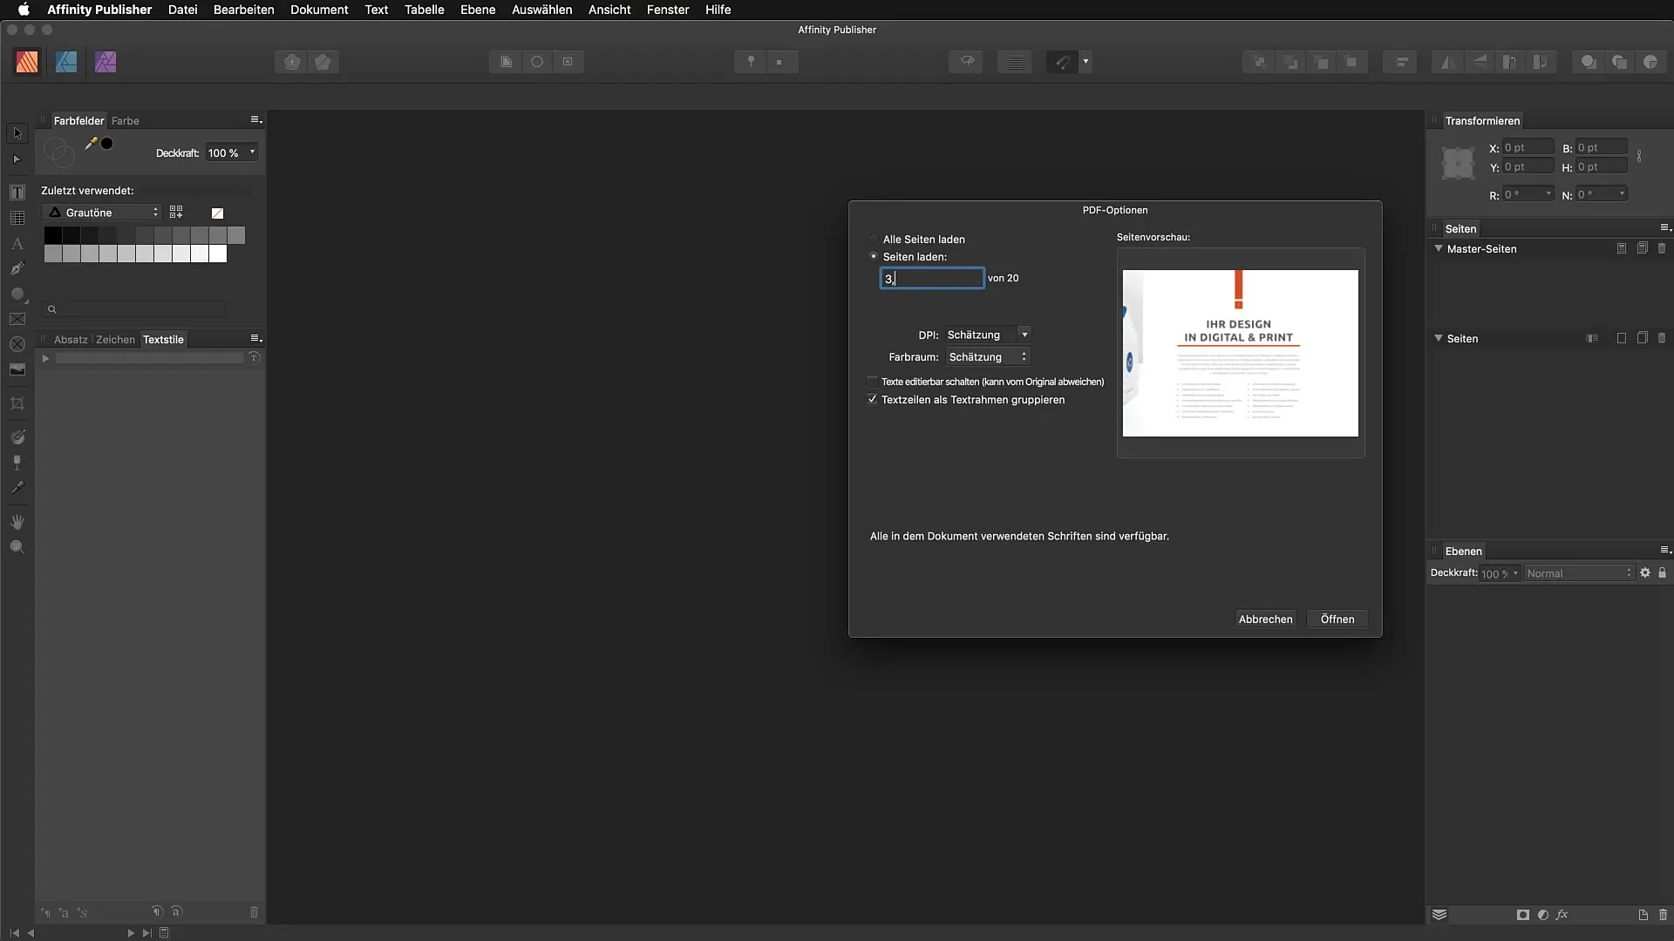Viewport: 1674px width, 941px height.
Task: Collapse the Master-Seiten section
Action: pos(1439,248)
